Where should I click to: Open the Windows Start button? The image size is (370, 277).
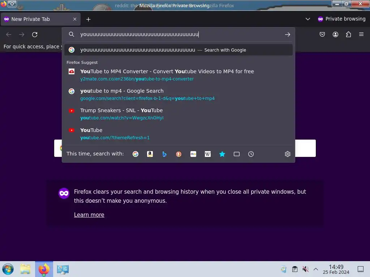[8, 269]
